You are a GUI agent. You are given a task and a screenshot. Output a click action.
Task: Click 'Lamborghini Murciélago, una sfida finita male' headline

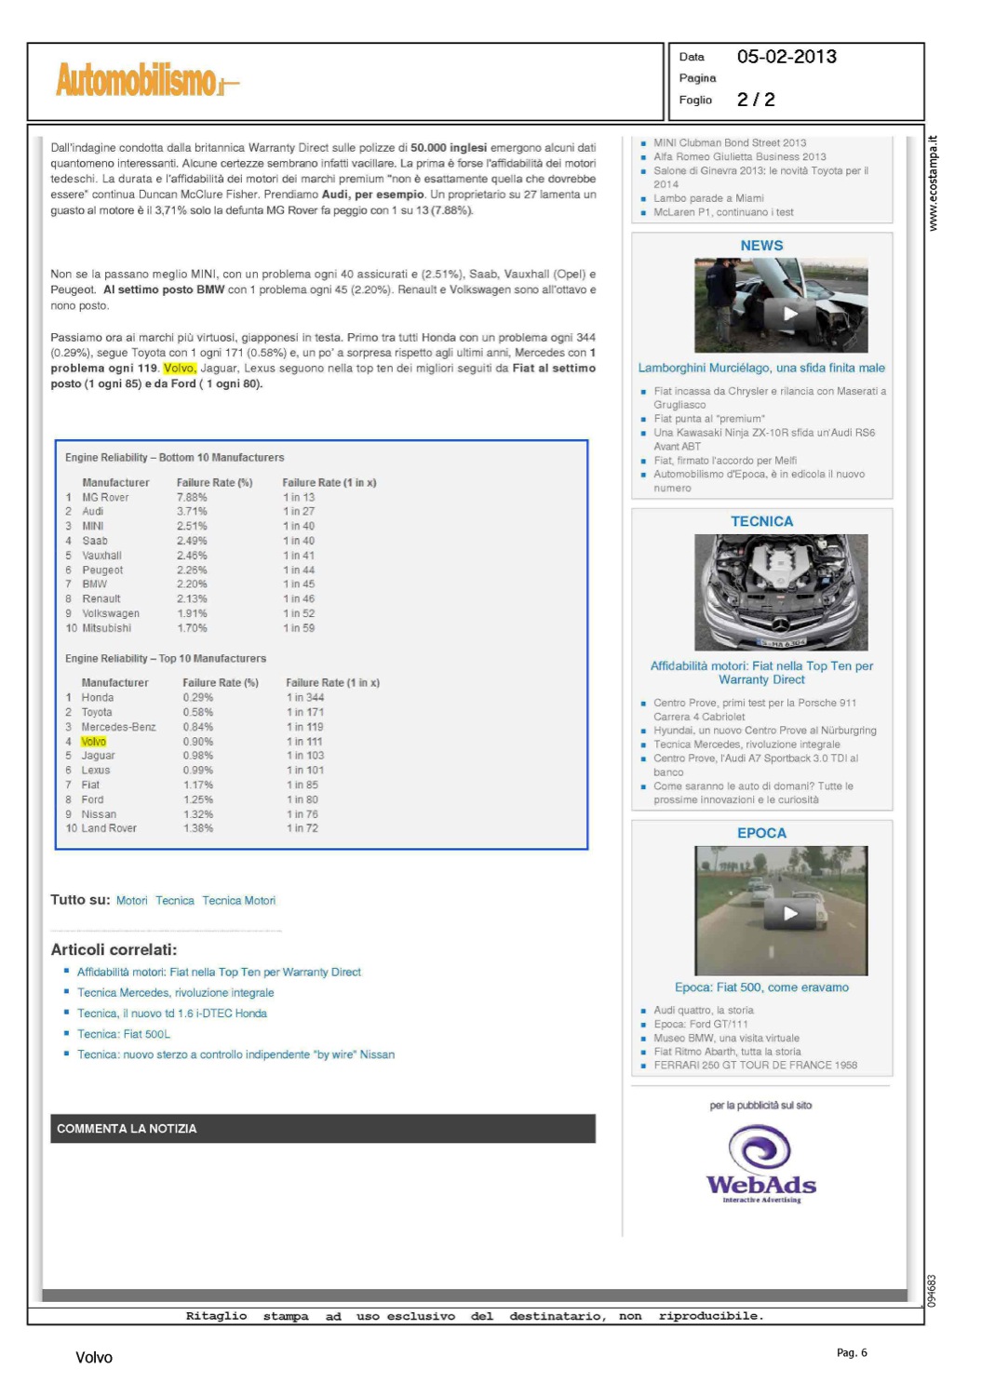pos(761,369)
